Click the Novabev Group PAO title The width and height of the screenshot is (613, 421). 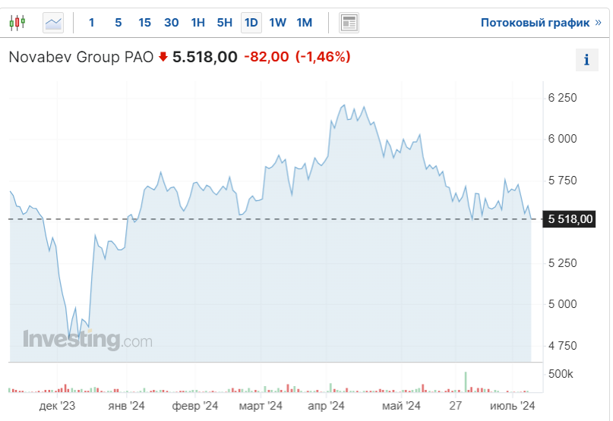coord(81,57)
